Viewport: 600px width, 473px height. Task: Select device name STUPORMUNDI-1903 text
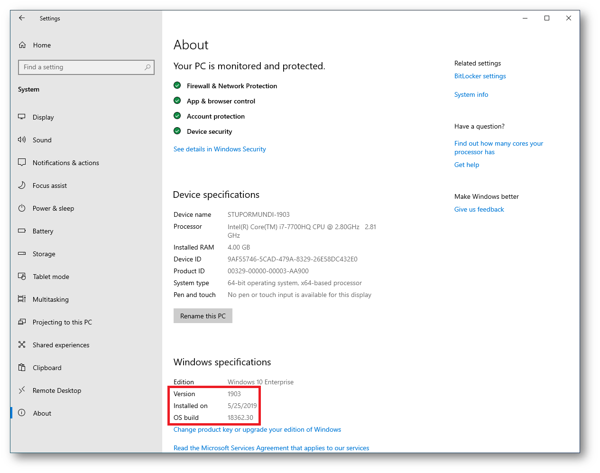point(258,214)
